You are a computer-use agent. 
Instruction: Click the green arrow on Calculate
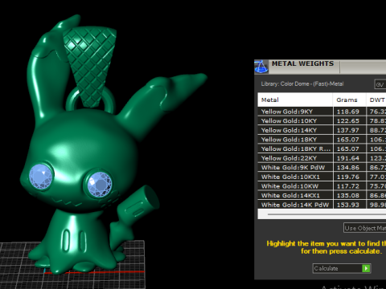(366, 268)
